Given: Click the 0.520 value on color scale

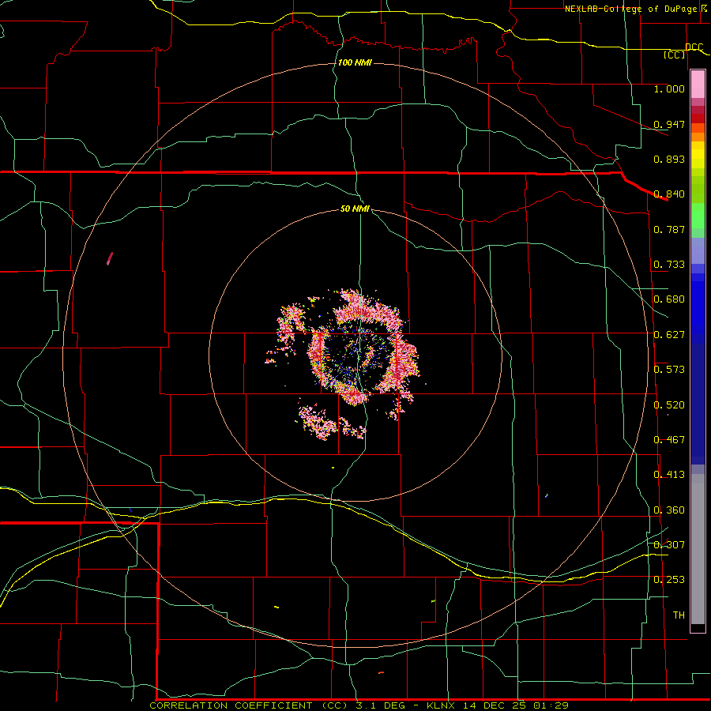Looking at the screenshot, I should pos(669,405).
